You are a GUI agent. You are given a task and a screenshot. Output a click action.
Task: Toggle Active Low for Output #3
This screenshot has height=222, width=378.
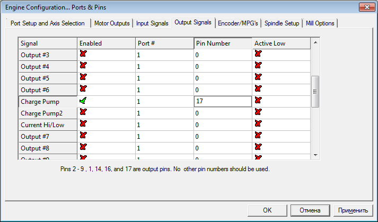(258, 54)
